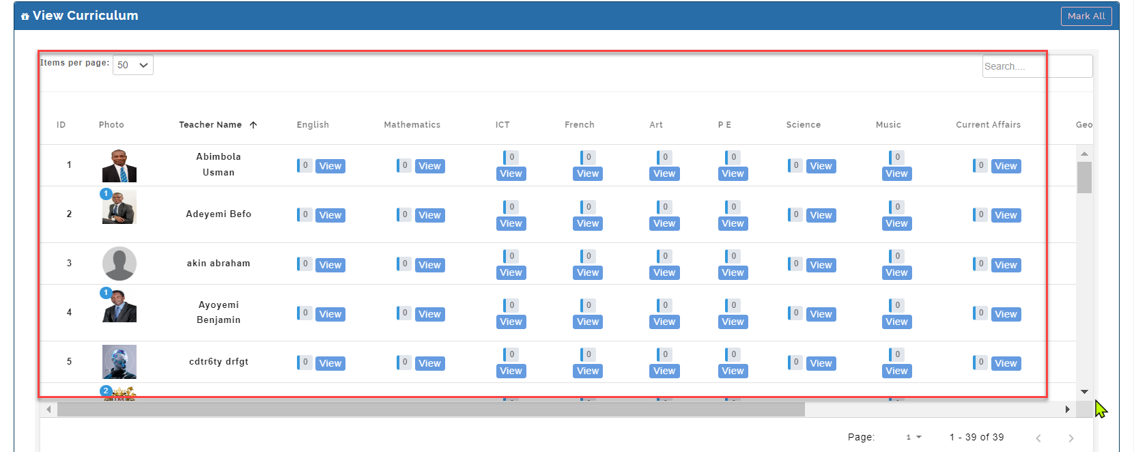
Task: Go to previous page chevron
Action: (1038, 438)
